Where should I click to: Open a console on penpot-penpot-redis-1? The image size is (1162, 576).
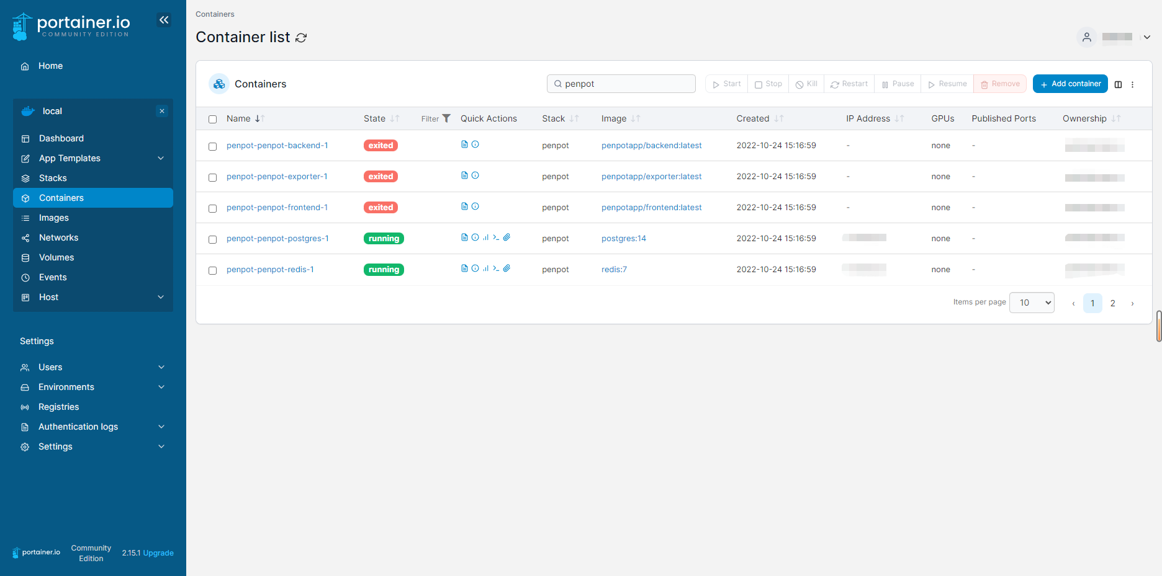(x=496, y=268)
